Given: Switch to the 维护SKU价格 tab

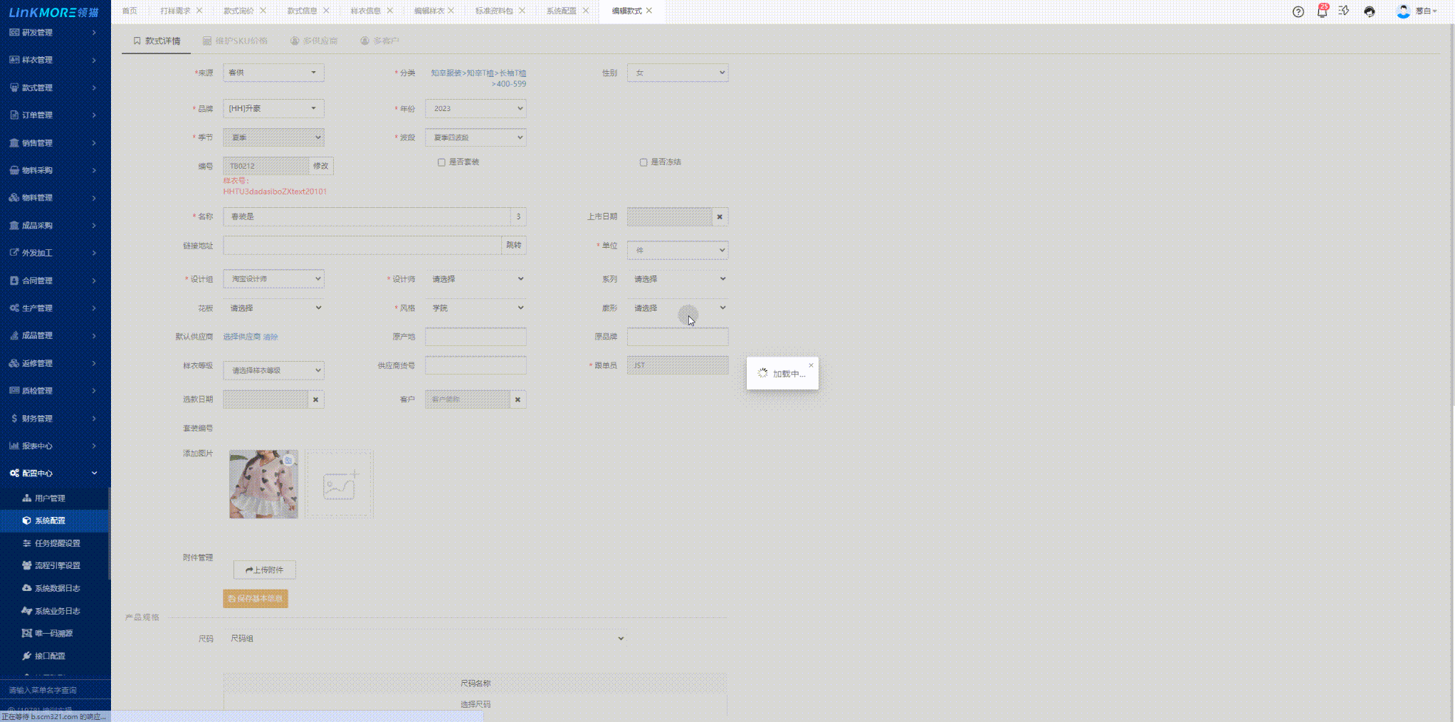Looking at the screenshot, I should pos(236,41).
